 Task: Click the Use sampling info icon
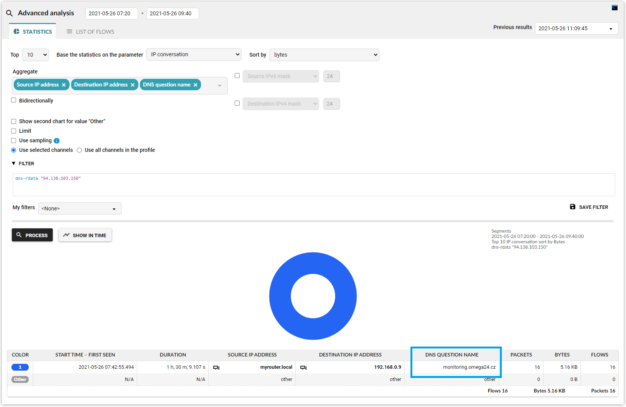(x=57, y=141)
